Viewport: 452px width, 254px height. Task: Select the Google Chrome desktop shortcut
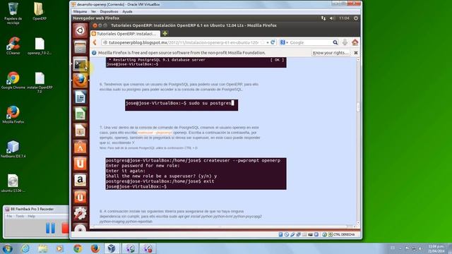pos(13,80)
